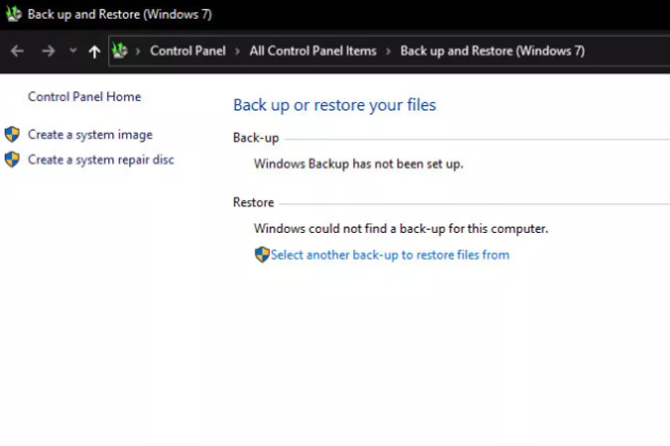Image resolution: width=670 pixels, height=446 pixels.
Task: Navigate up one level with up arrow
Action: [x=94, y=52]
